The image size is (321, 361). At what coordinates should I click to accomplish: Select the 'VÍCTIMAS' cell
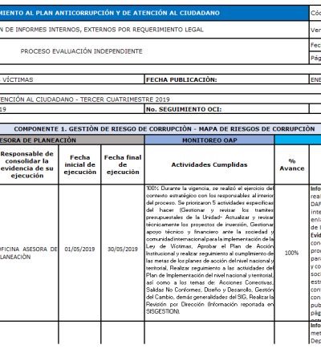[72, 79]
